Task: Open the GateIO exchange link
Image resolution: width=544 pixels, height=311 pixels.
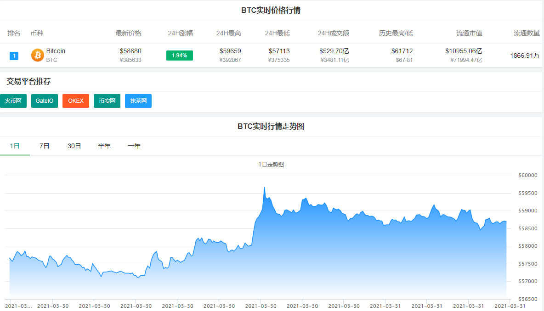Action: pyautogui.click(x=44, y=100)
